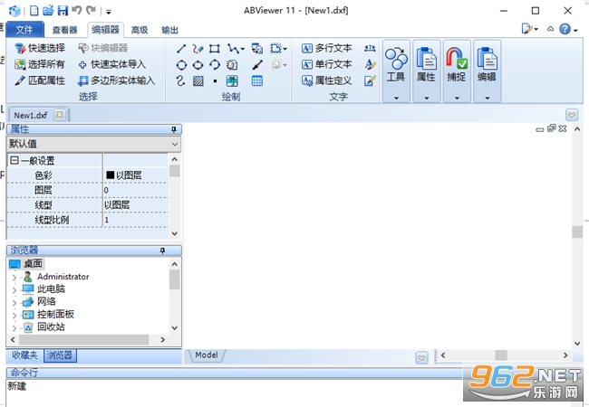Click 多行文本 multiline text button
This screenshot has height=407, width=589.
click(x=326, y=48)
